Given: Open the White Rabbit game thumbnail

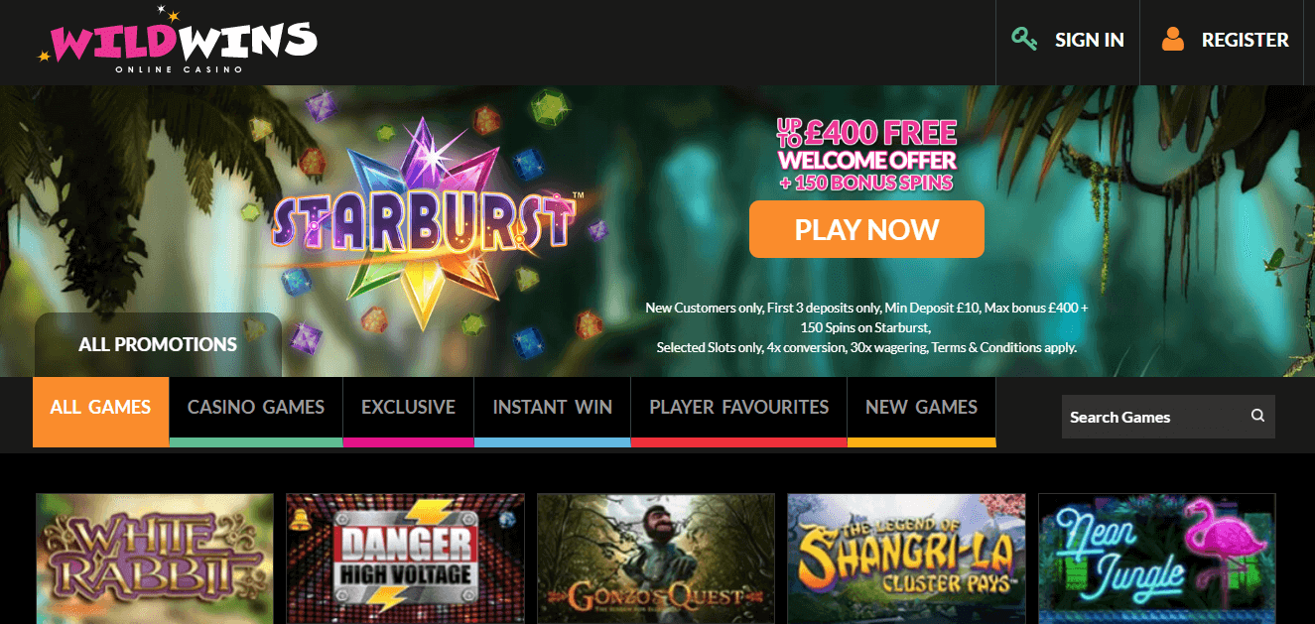Looking at the screenshot, I should pyautogui.click(x=155, y=559).
